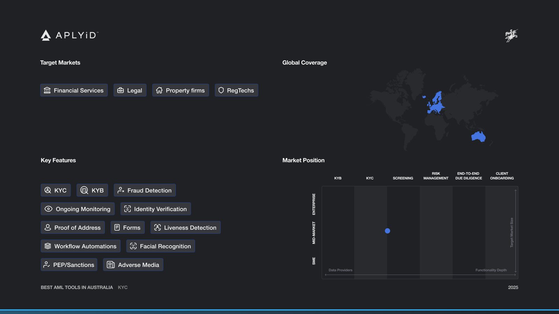Click the Target Markets heading

coord(60,62)
